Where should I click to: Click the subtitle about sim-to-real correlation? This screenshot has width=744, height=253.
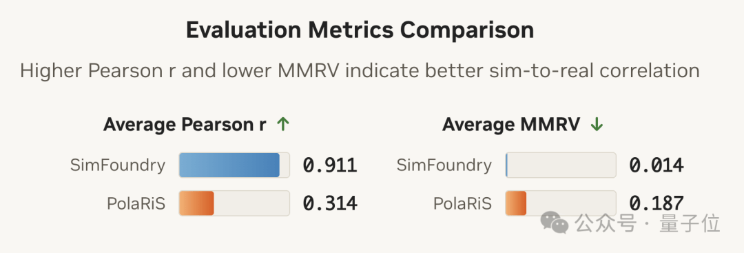[x=360, y=71]
